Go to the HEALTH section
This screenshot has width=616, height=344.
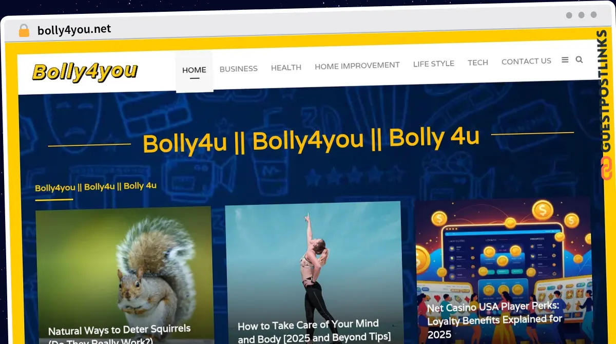pos(286,67)
